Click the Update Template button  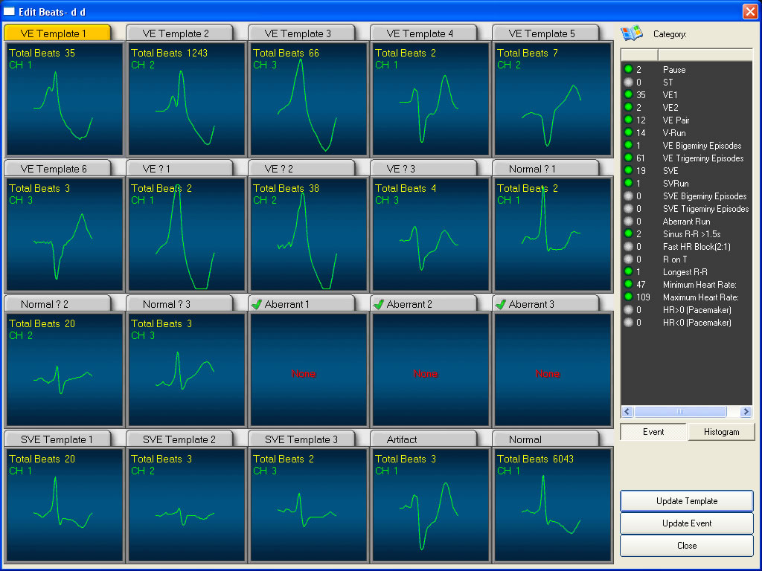[x=686, y=500]
